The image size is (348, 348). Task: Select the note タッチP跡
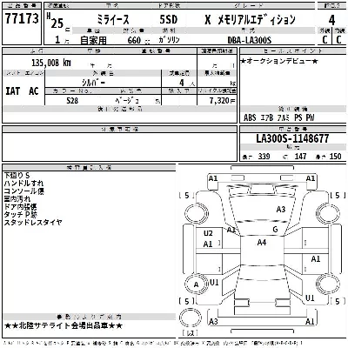click(x=20, y=215)
